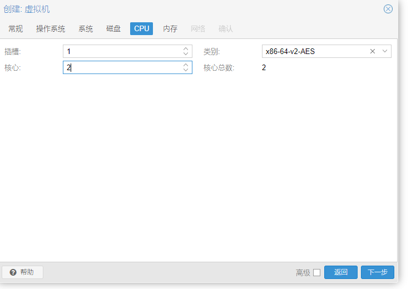Click the question mark help icon
Viewport: 416px width, 289px height.
coord(13,272)
